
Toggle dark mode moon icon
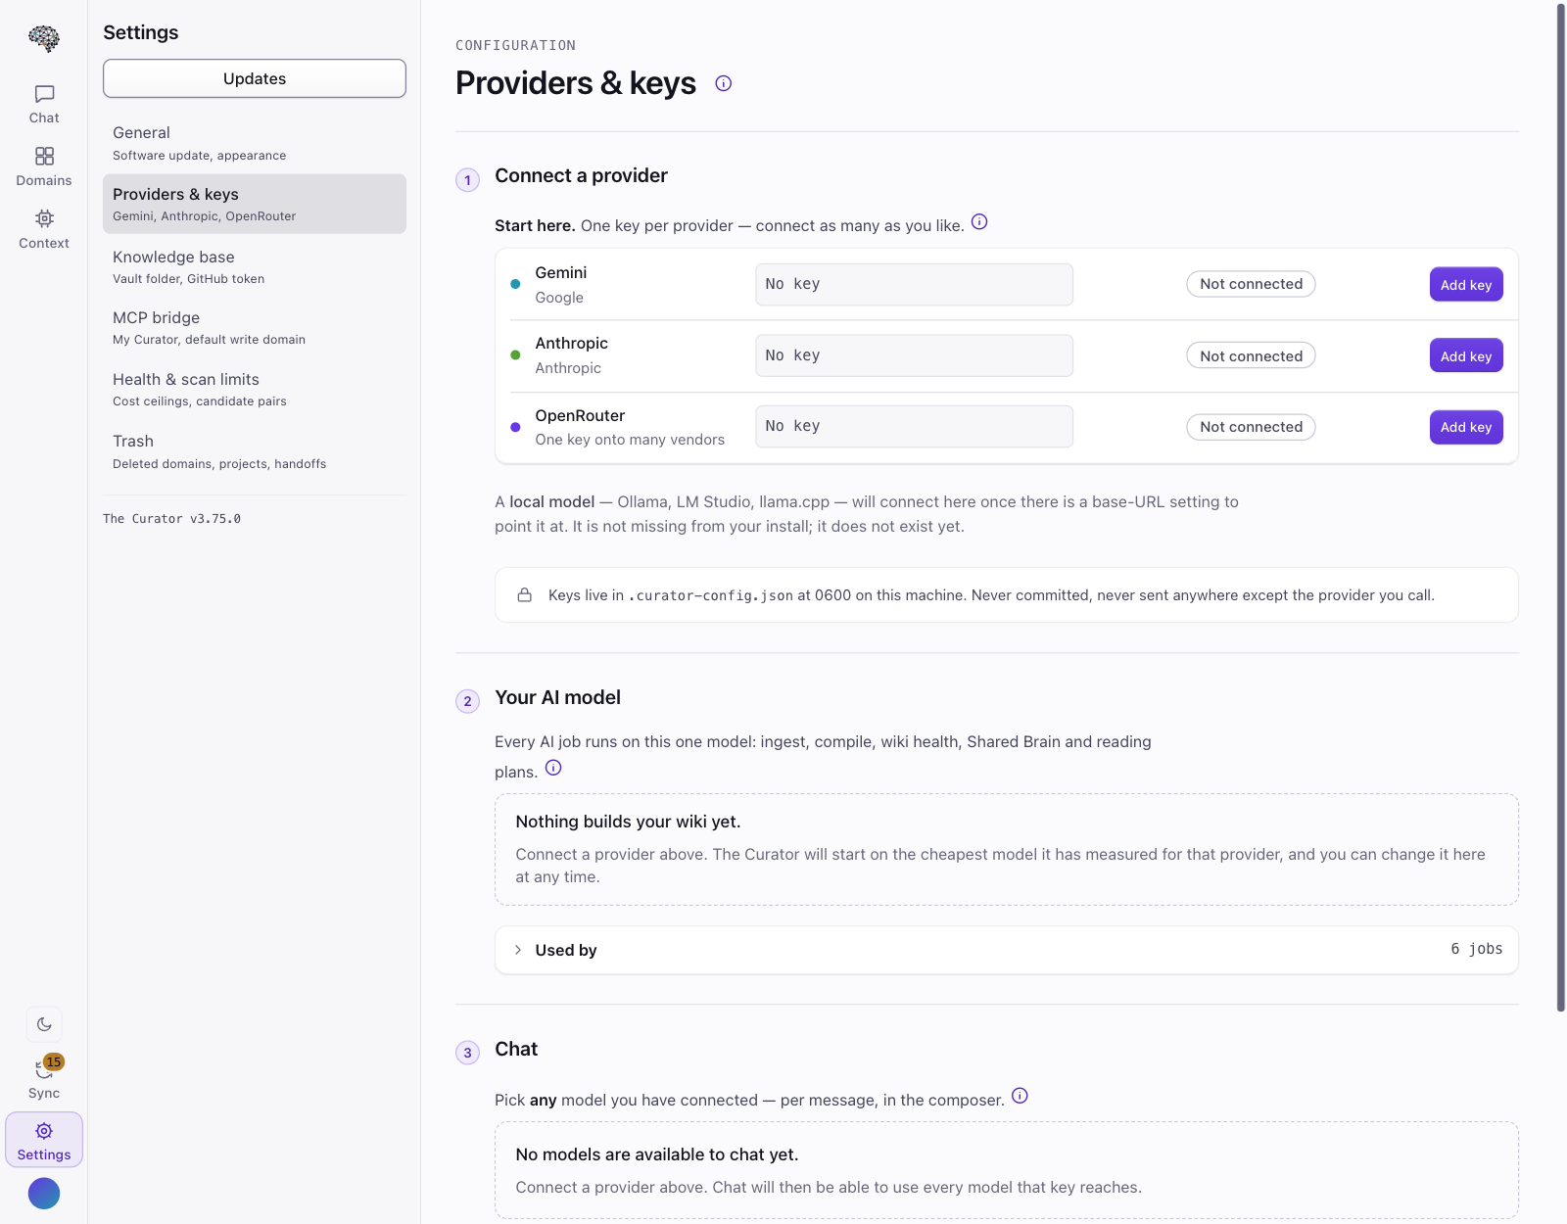click(x=44, y=1024)
